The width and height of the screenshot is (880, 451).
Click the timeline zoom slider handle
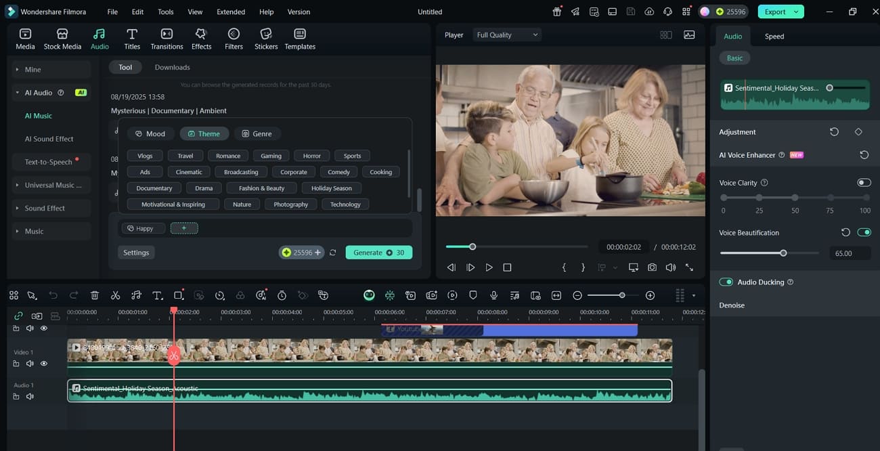[x=621, y=295]
